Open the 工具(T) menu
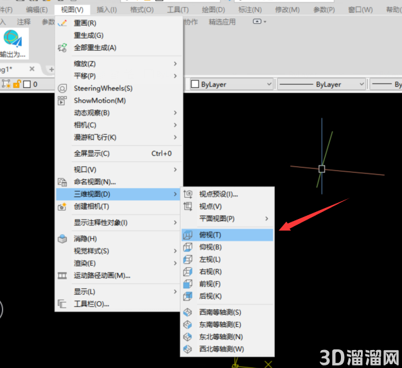Image resolution: width=402 pixels, height=368 pixels. coord(178,10)
